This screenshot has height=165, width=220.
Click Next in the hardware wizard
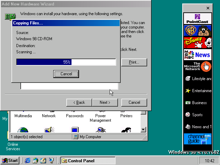coord(105,102)
